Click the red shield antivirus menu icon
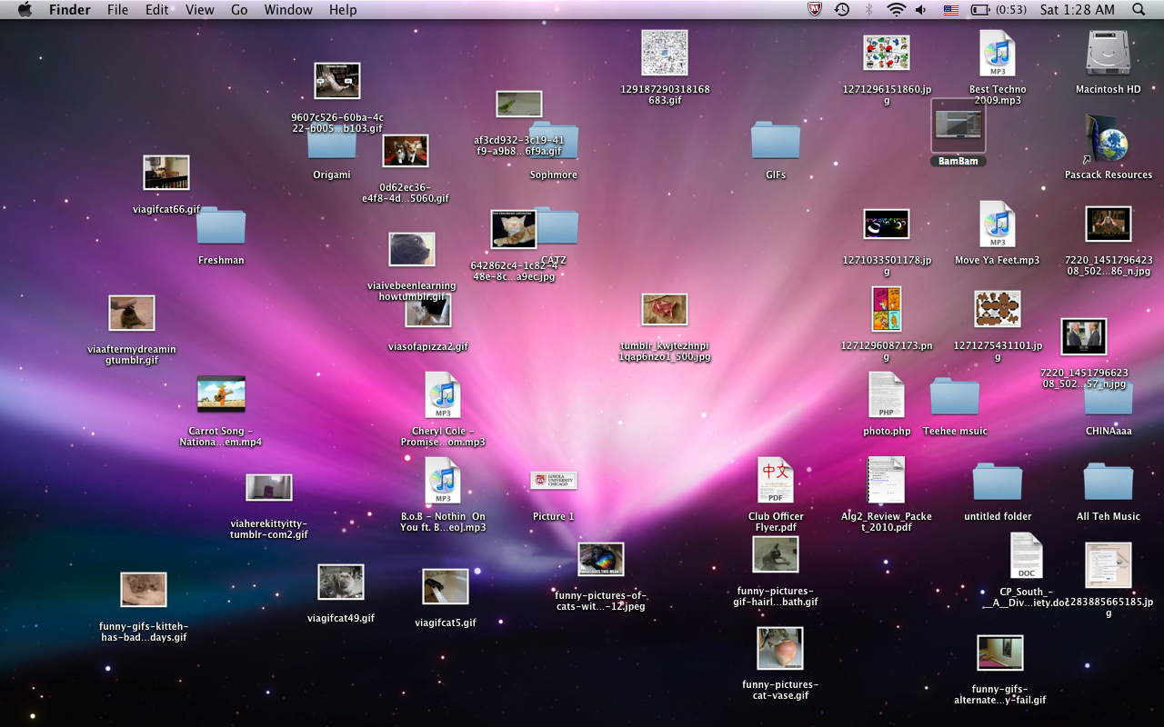The width and height of the screenshot is (1164, 727). click(816, 10)
